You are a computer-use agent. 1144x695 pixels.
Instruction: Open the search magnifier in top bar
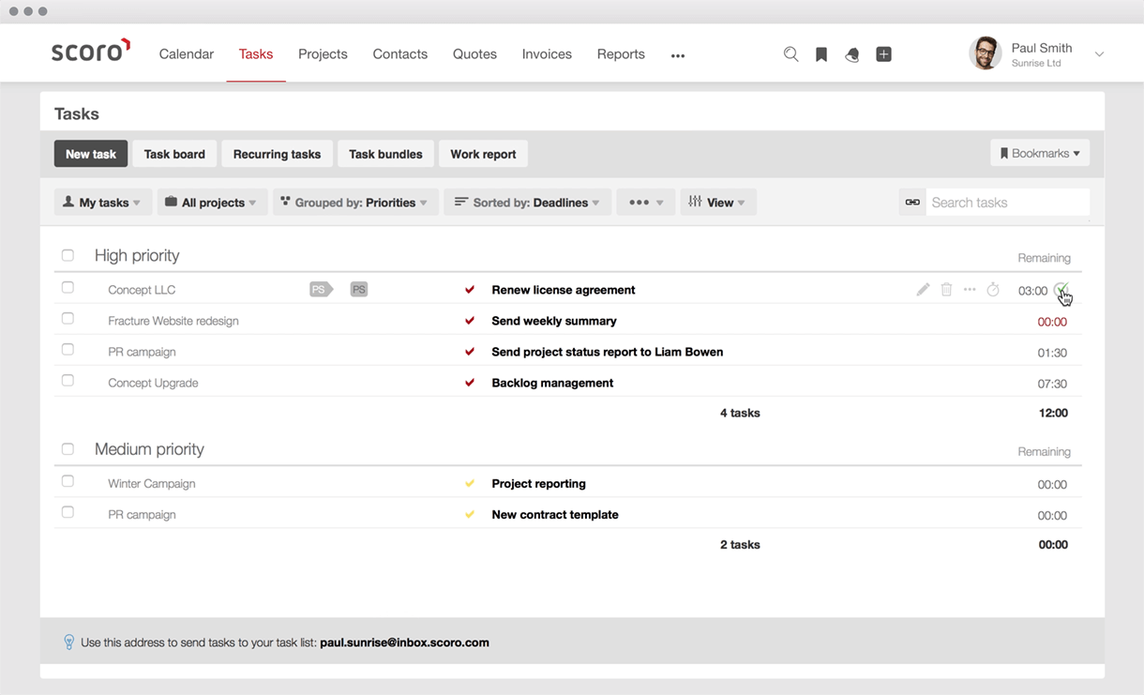tap(790, 54)
